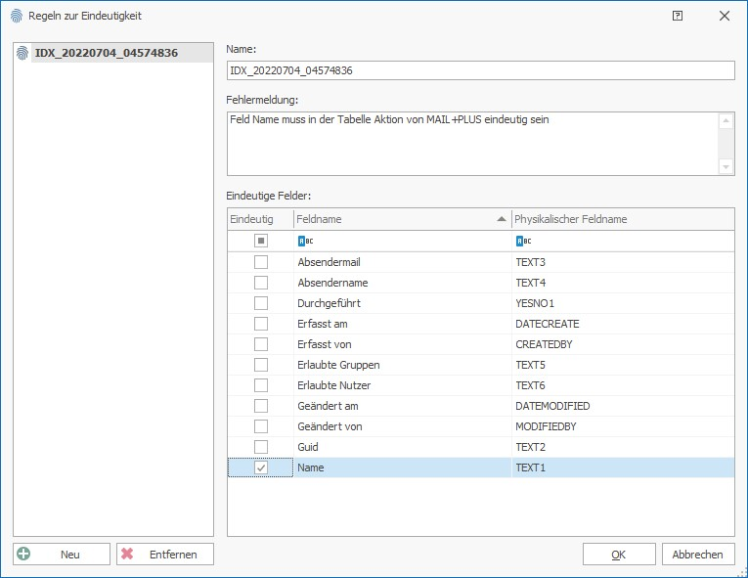Select the Absendermail field name cell
748x578 pixels.
click(403, 262)
